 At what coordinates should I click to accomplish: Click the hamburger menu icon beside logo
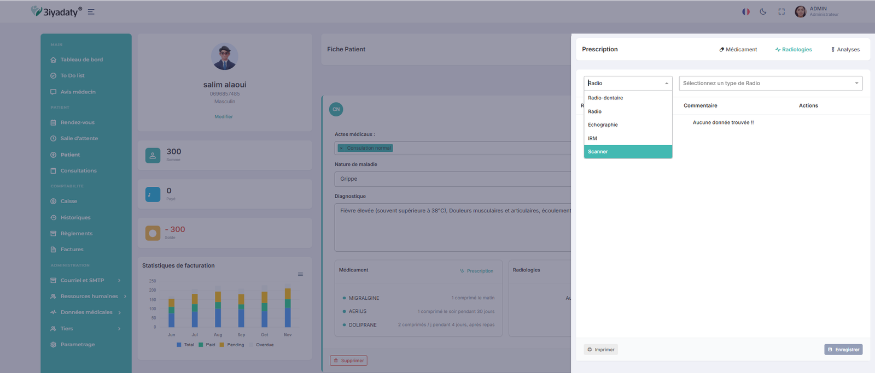tap(91, 12)
